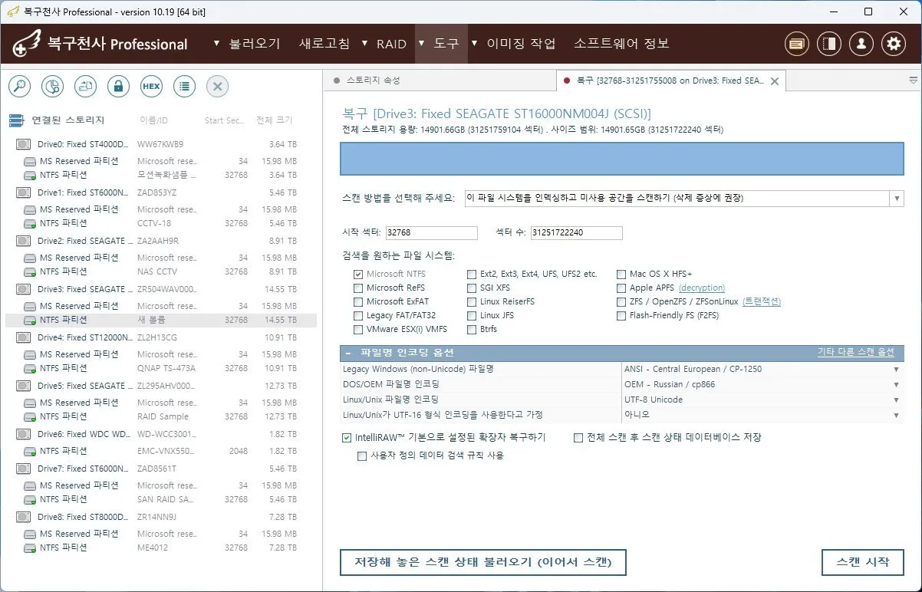Viewport: 922px width, 592px height.
Task: Open the log panel icon in header
Action: pos(797,44)
